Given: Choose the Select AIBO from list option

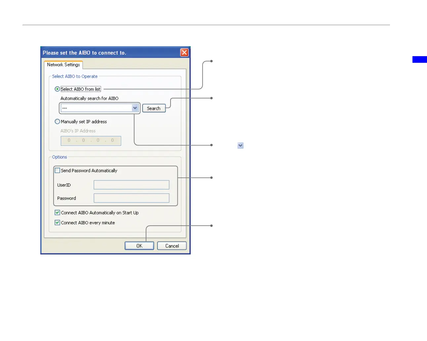Looking at the screenshot, I should click(x=58, y=89).
